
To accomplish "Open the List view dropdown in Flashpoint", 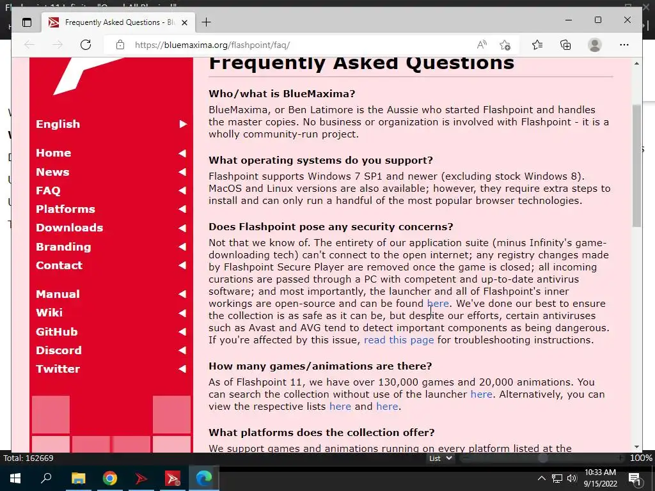I will (440, 458).
